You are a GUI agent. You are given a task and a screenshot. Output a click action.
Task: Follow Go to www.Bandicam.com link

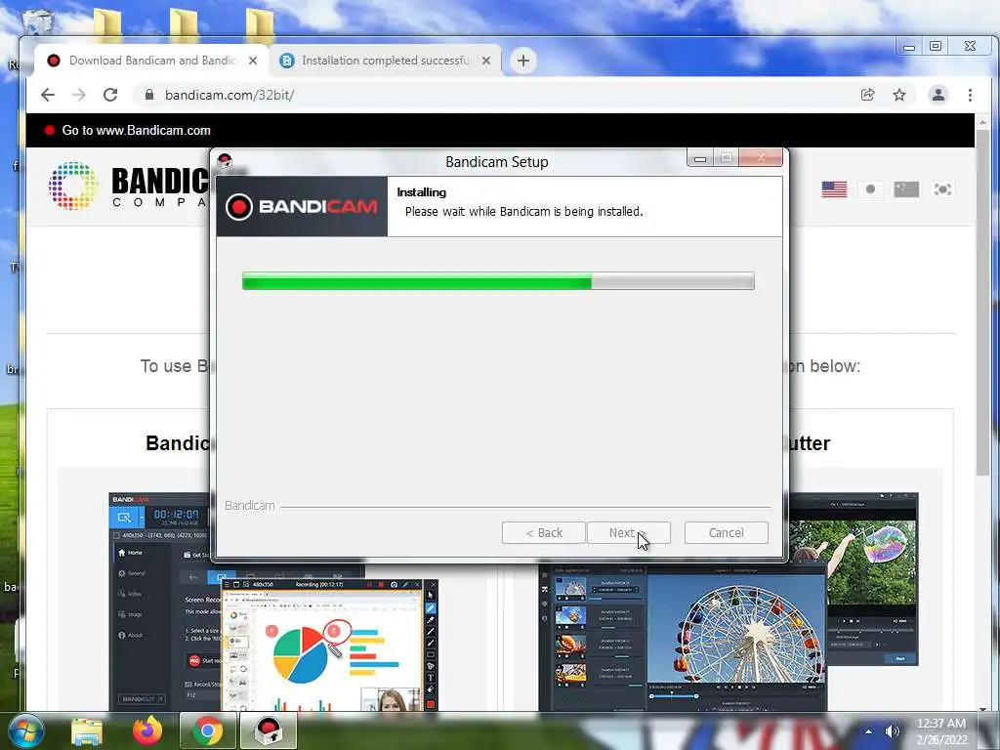point(136,130)
